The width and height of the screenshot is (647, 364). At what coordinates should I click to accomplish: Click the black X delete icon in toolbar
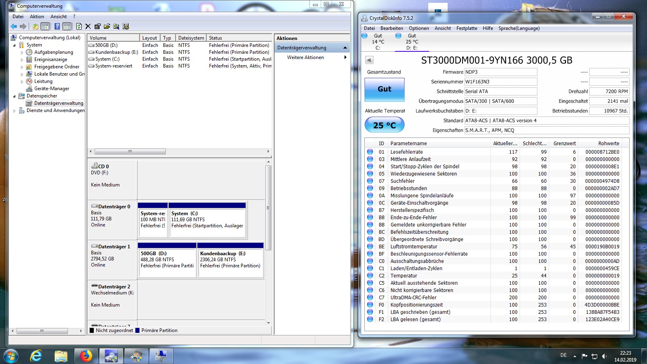[88, 27]
